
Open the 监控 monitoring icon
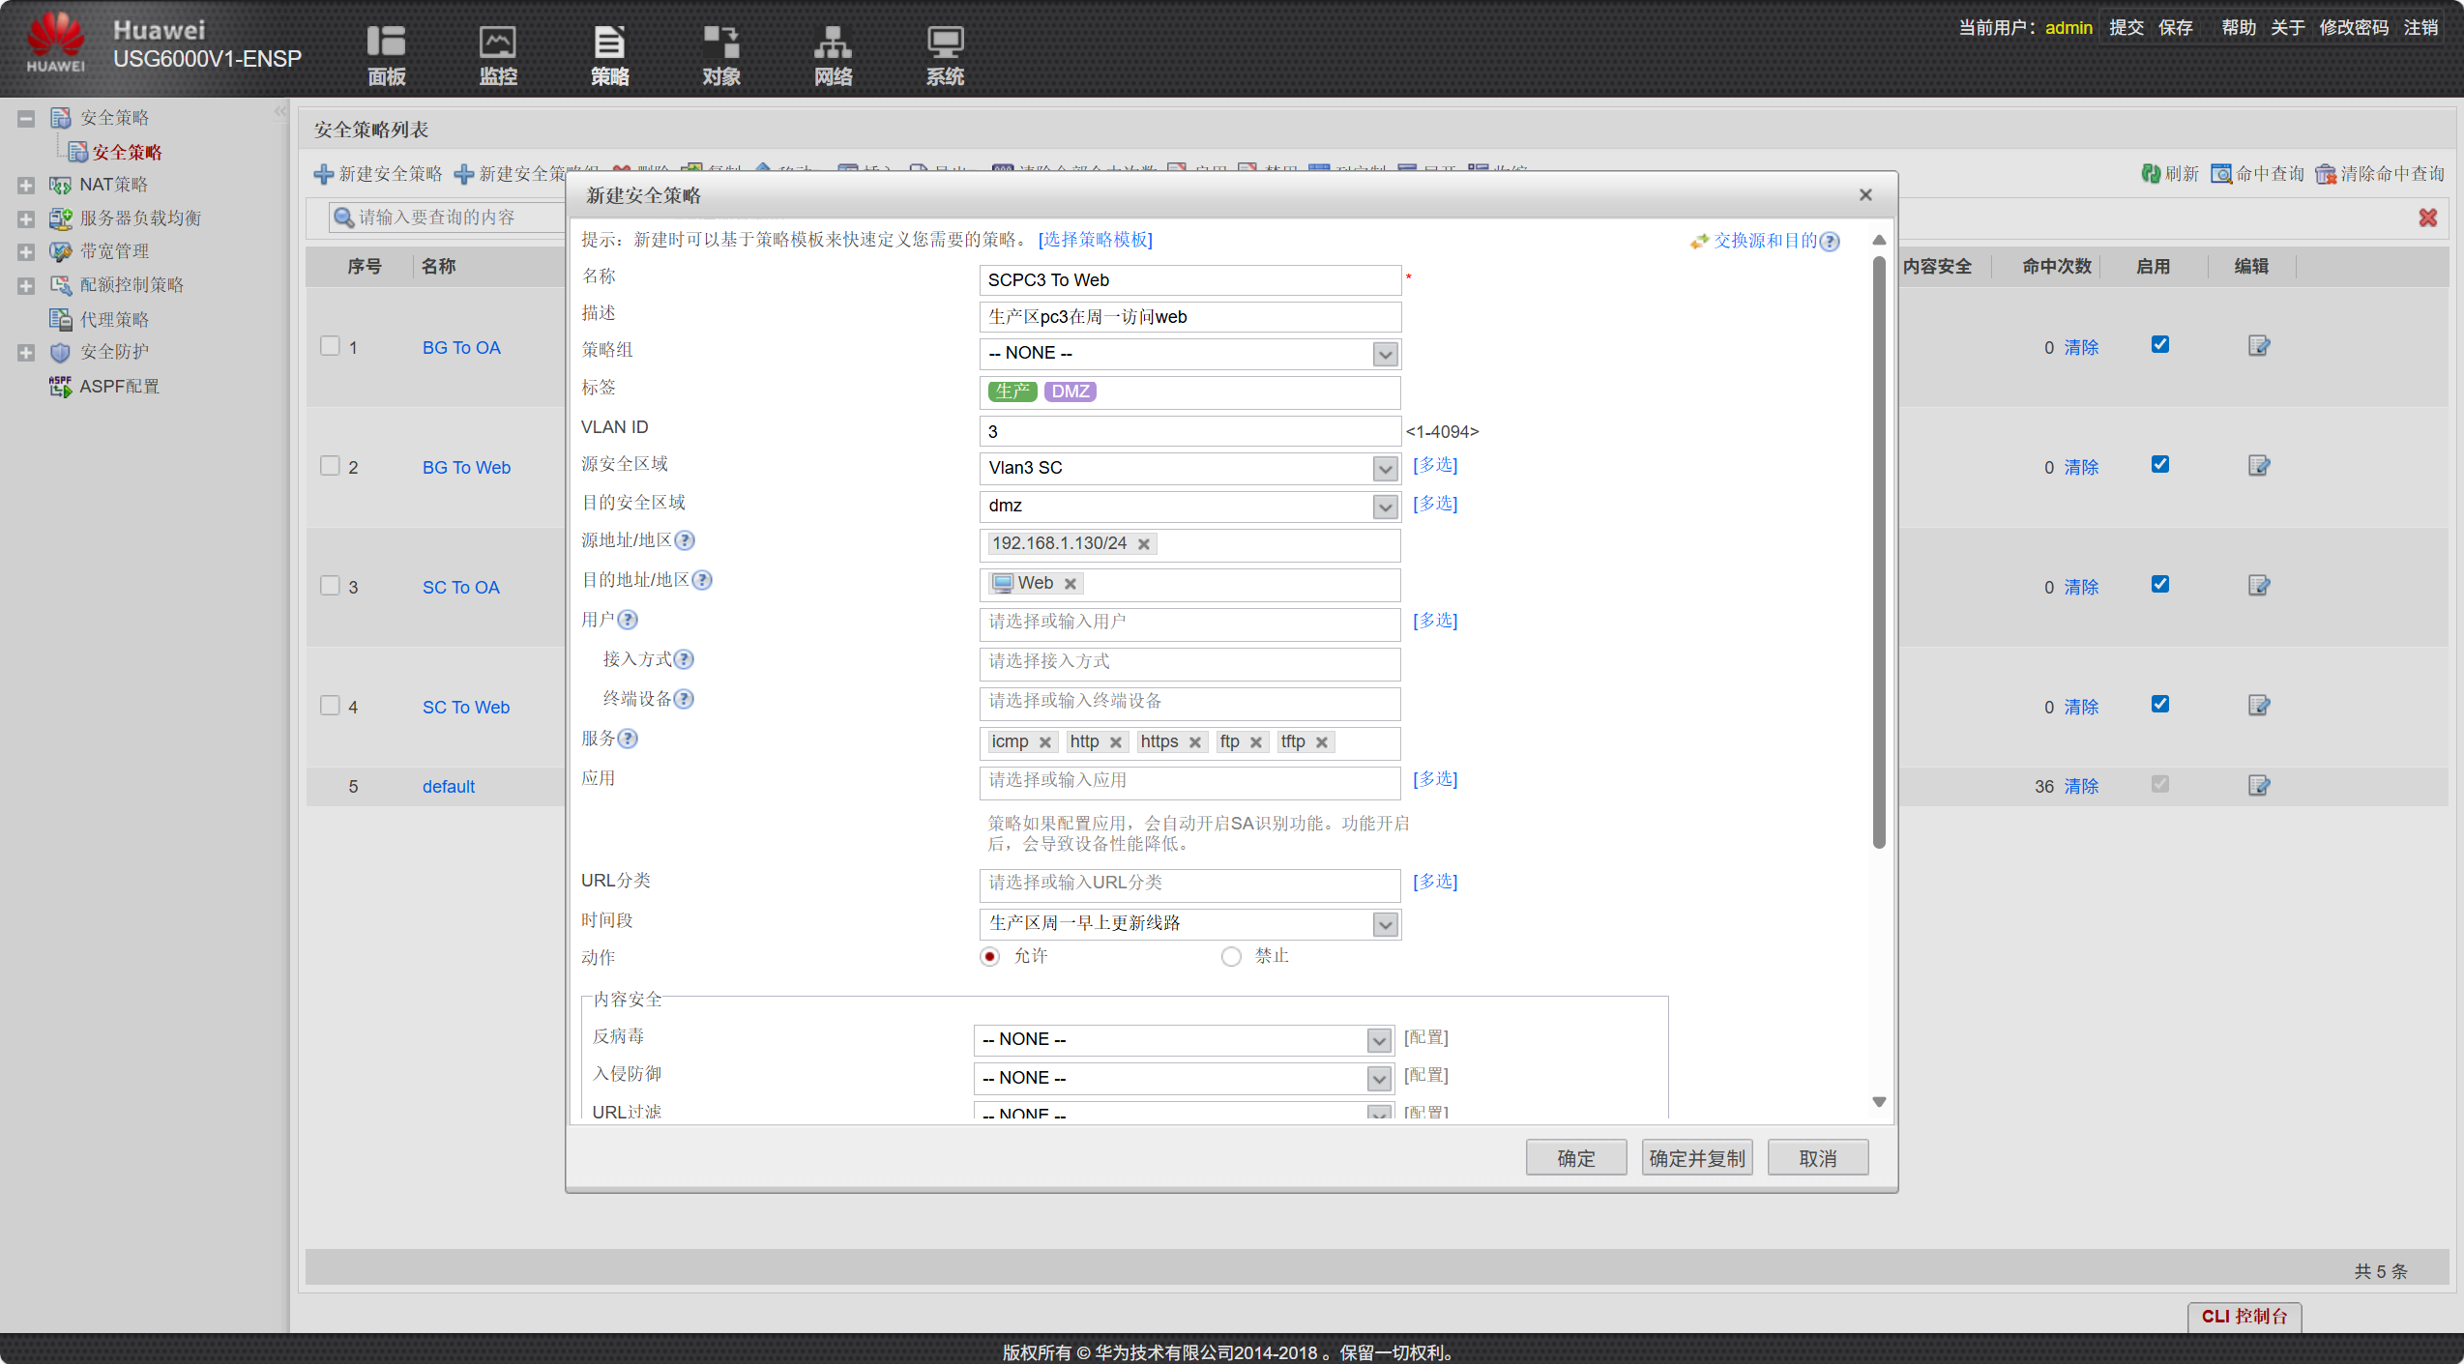(x=498, y=54)
